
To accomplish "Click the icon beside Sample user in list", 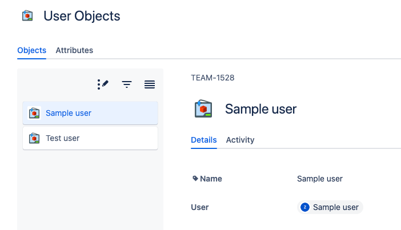I will pyautogui.click(x=35, y=113).
